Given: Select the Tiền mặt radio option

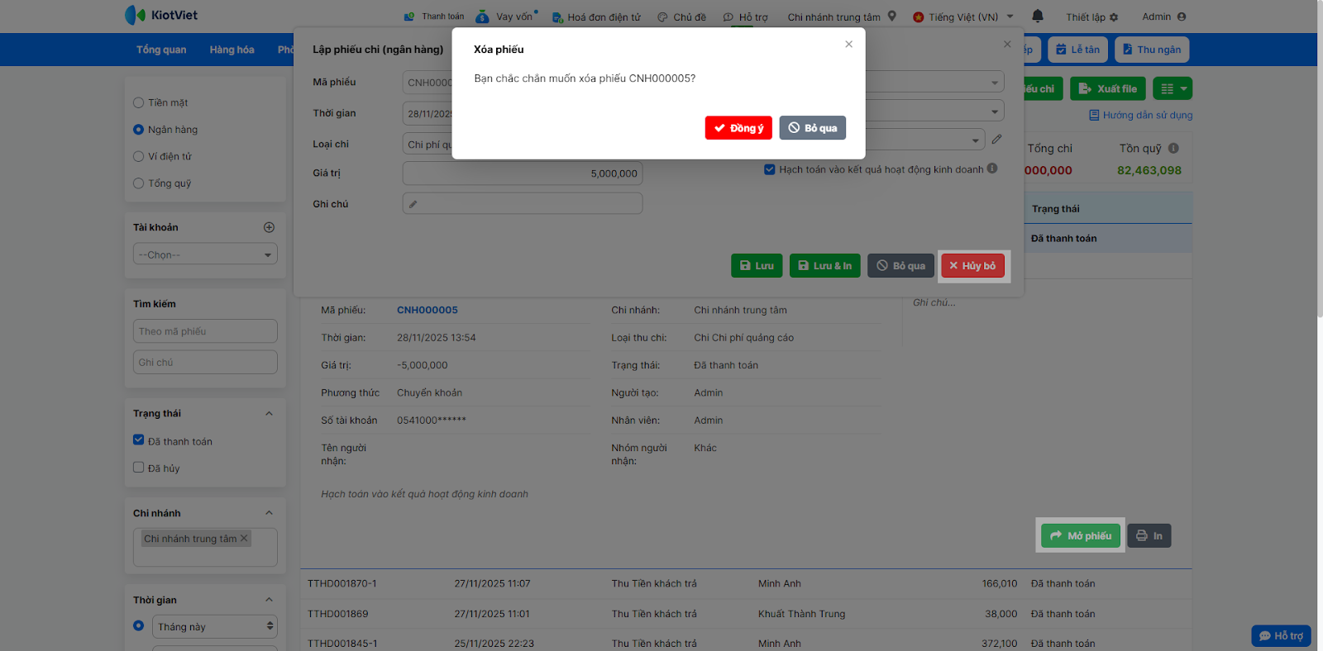Looking at the screenshot, I should tap(139, 103).
